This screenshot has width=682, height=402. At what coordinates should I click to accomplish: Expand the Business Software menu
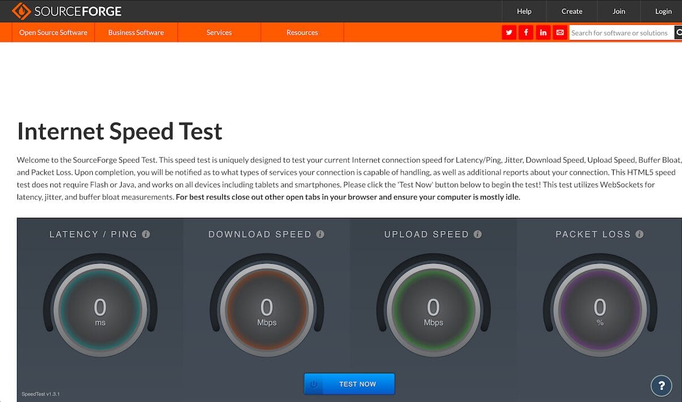click(136, 33)
